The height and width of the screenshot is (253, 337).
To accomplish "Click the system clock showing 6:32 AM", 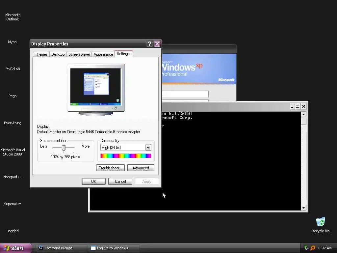I will (x=325, y=248).
